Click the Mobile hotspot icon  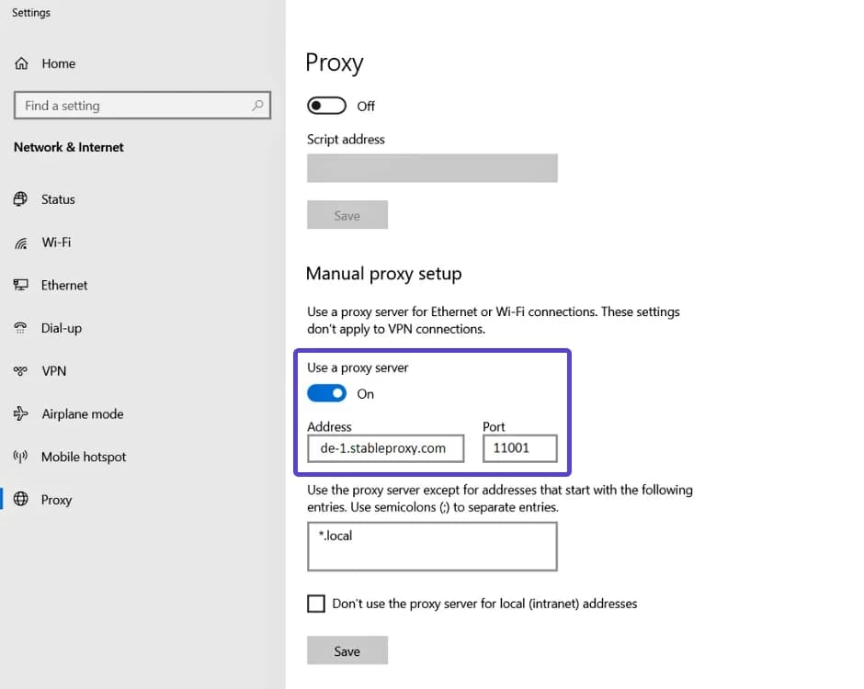(x=20, y=457)
